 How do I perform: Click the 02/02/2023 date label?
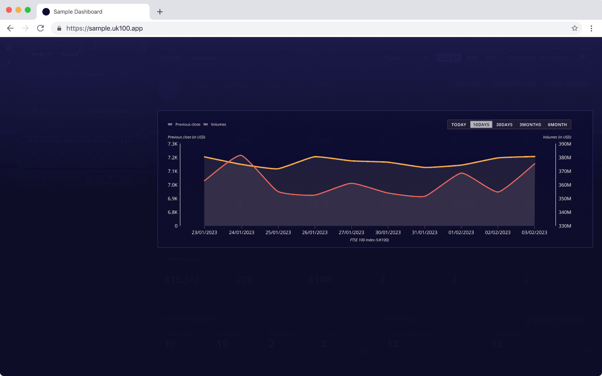tap(498, 233)
